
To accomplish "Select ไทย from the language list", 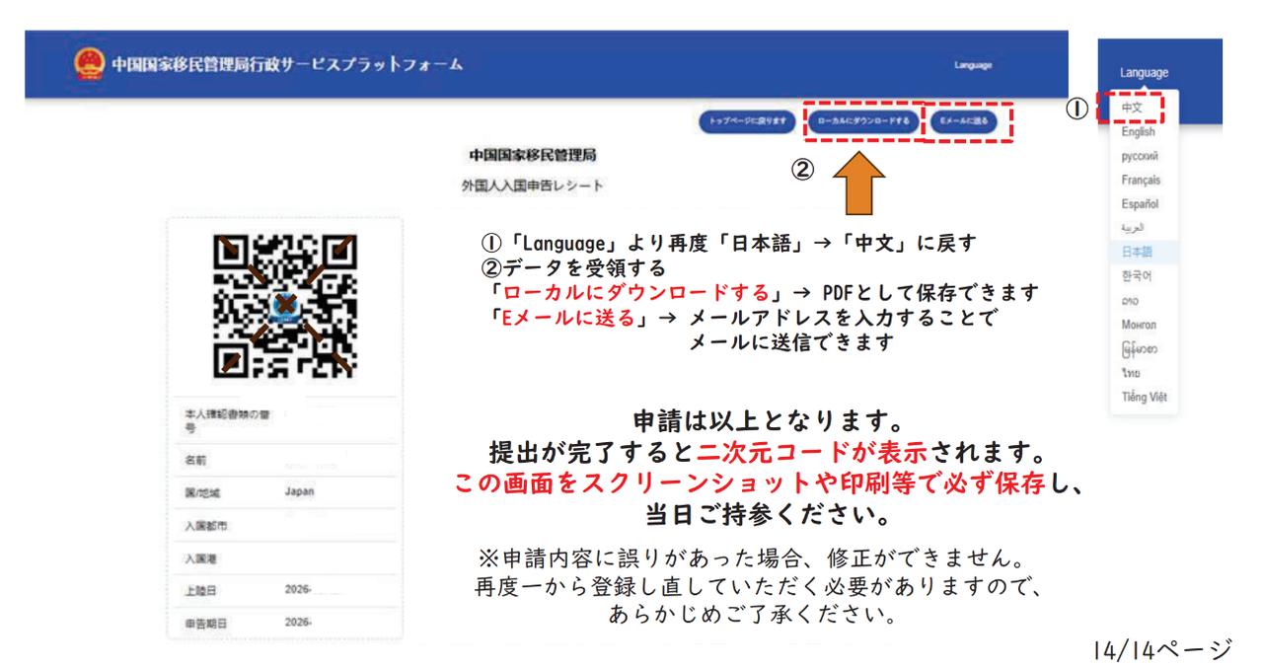I will [x=1131, y=374].
